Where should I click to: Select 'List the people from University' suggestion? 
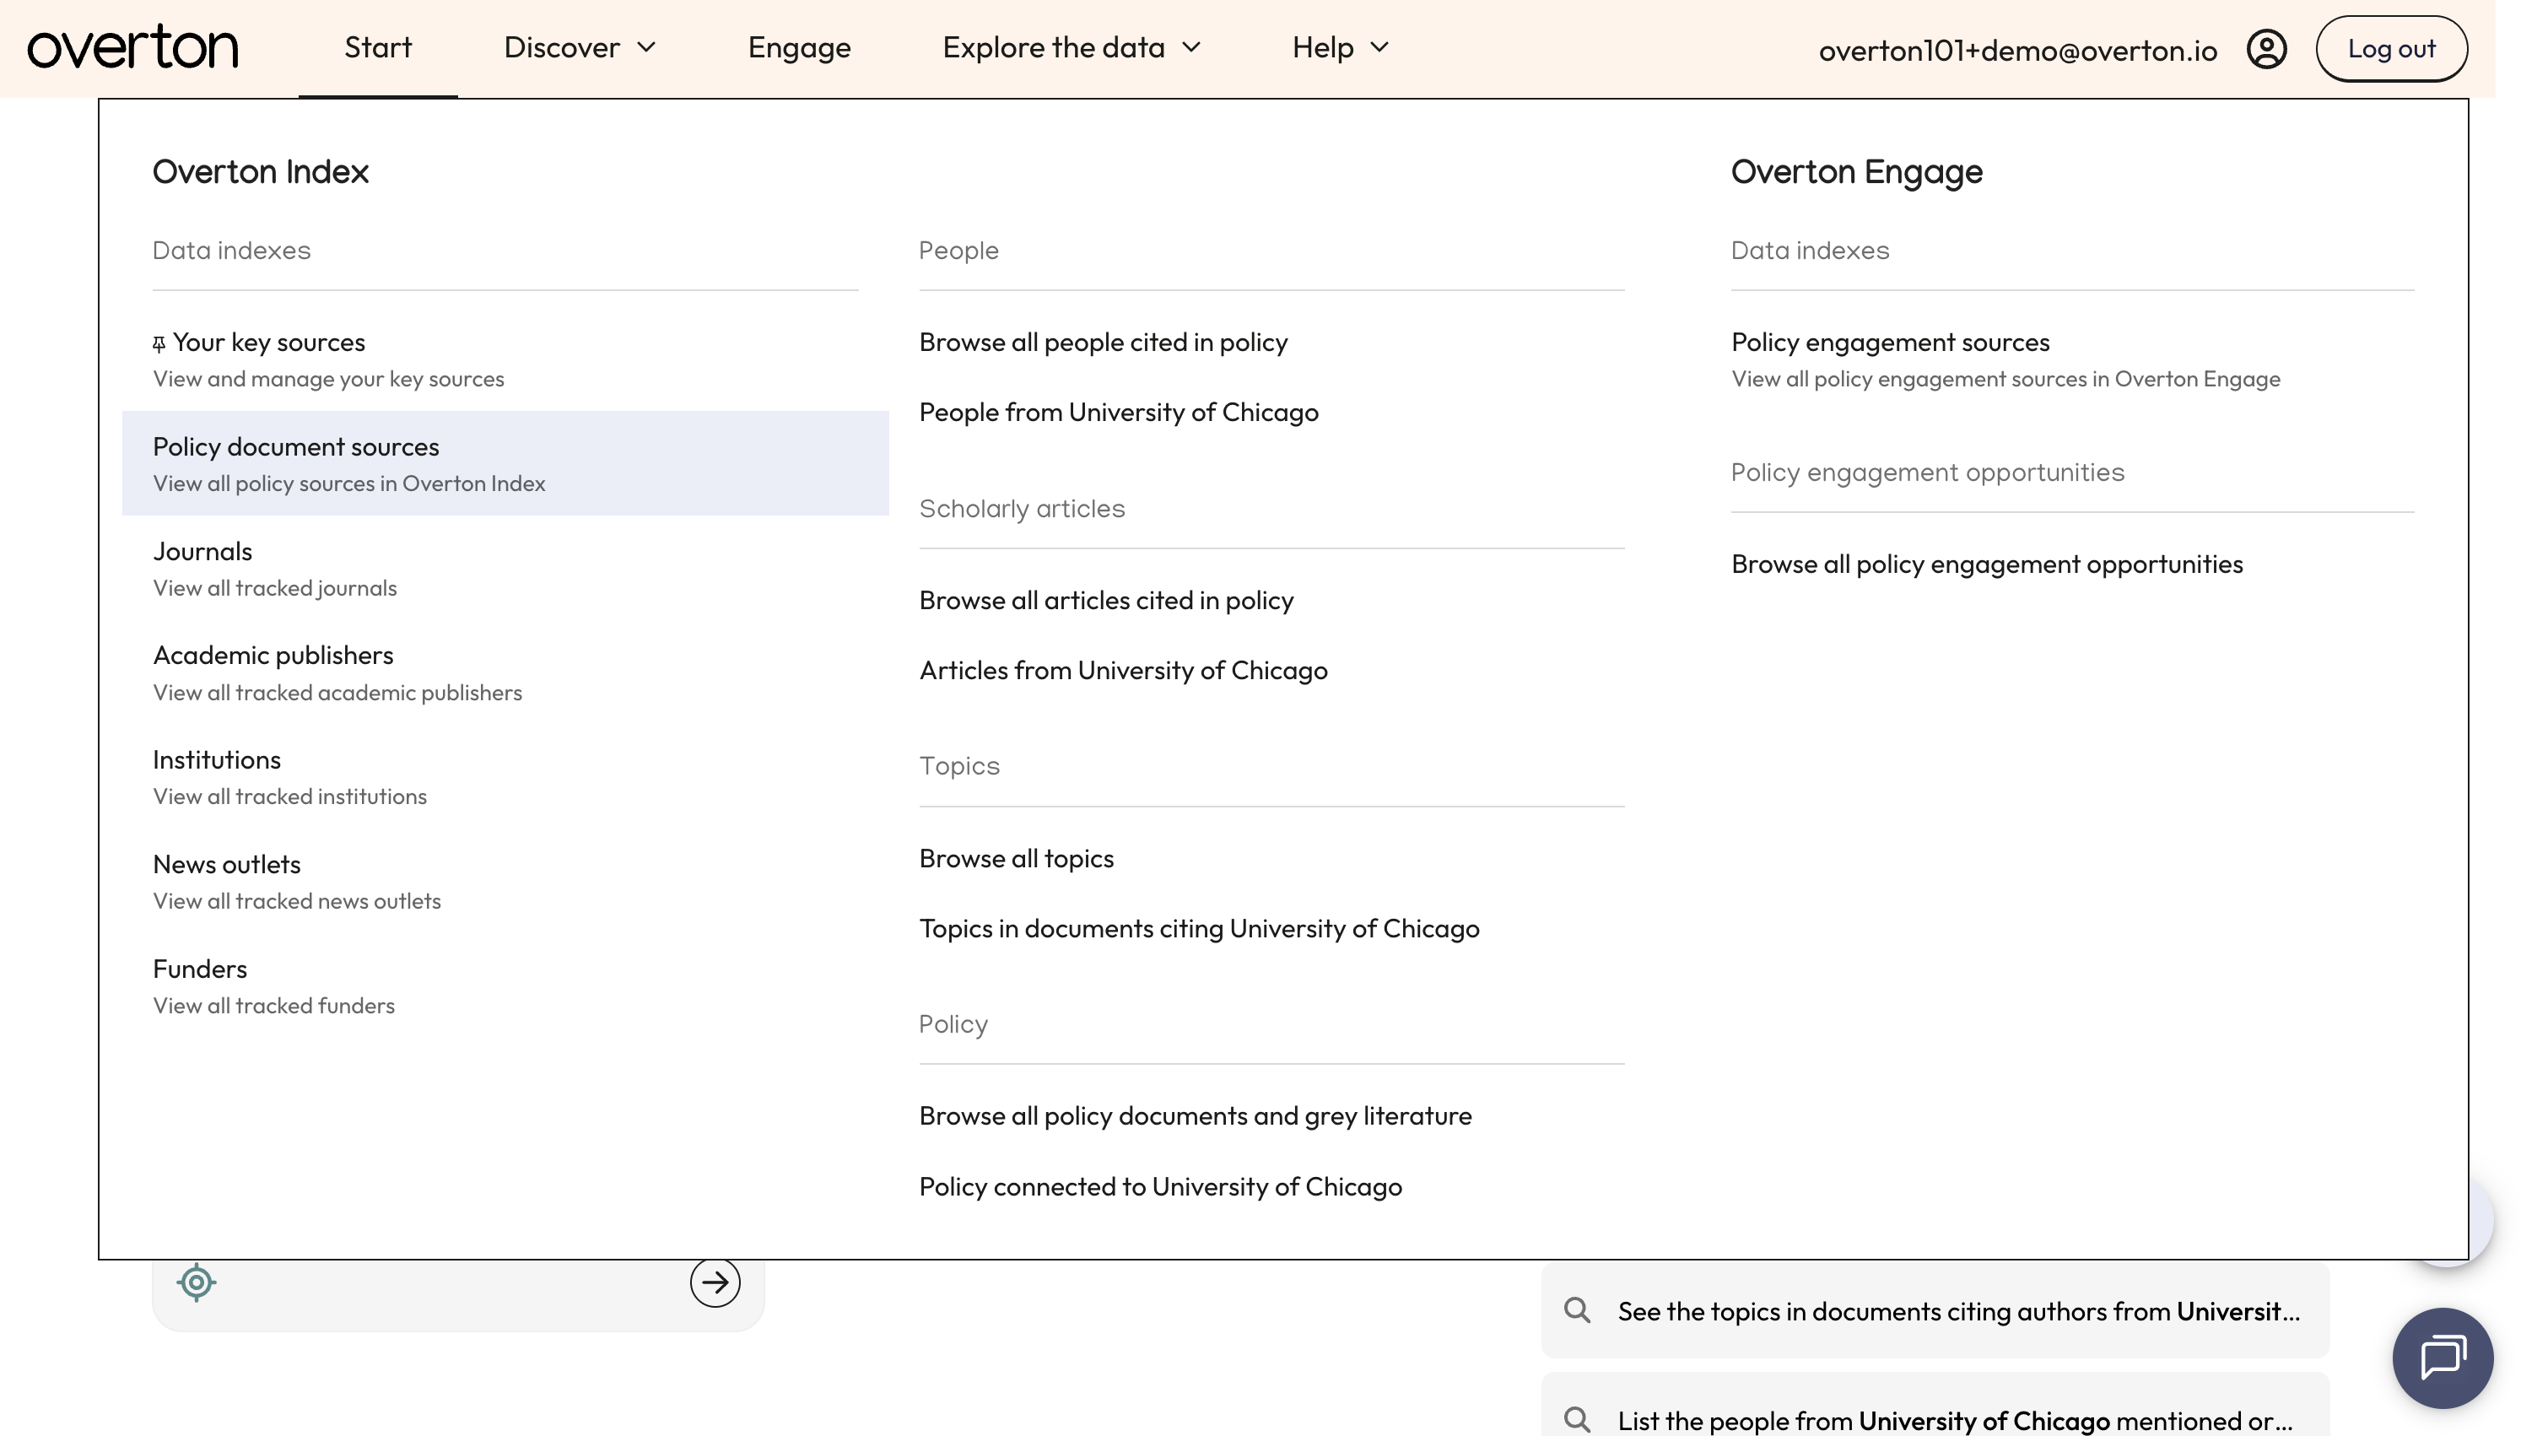tap(1935, 1405)
